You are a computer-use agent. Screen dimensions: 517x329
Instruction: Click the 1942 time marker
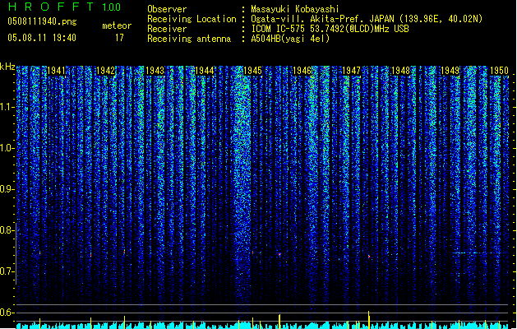pyautogui.click(x=105, y=71)
